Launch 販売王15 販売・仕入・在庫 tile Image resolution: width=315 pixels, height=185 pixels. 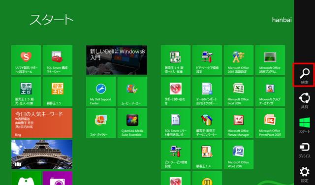point(26,92)
